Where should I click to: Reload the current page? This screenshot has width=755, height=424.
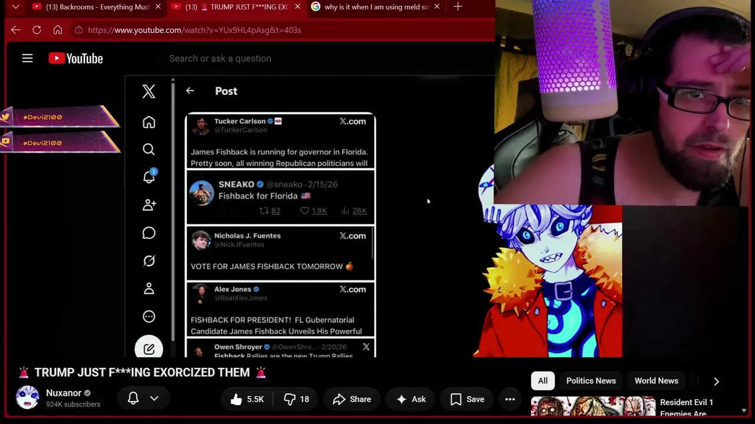37,30
